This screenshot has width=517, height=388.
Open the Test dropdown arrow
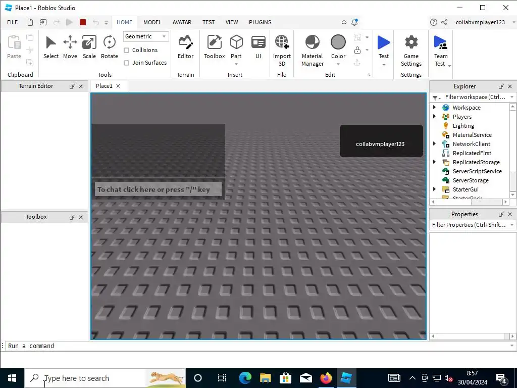pos(384,65)
